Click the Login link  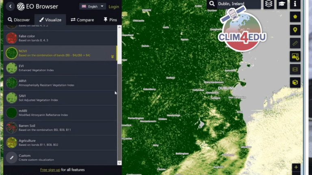[114, 6]
